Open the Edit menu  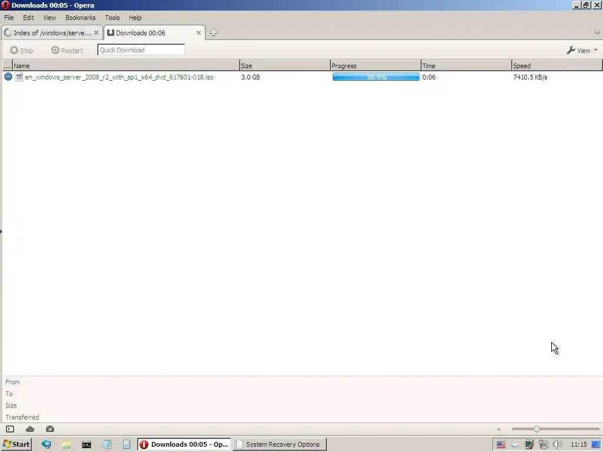[x=28, y=18]
